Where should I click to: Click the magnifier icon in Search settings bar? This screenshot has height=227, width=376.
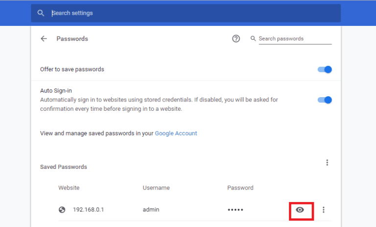coord(41,13)
